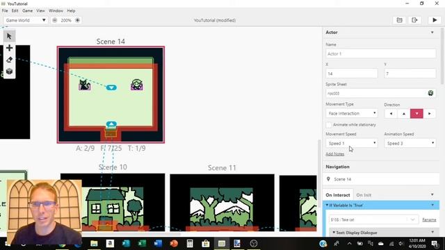Click the Scene 14 title label
Image resolution: width=445 pixels, height=250 pixels.
pyautogui.click(x=111, y=42)
